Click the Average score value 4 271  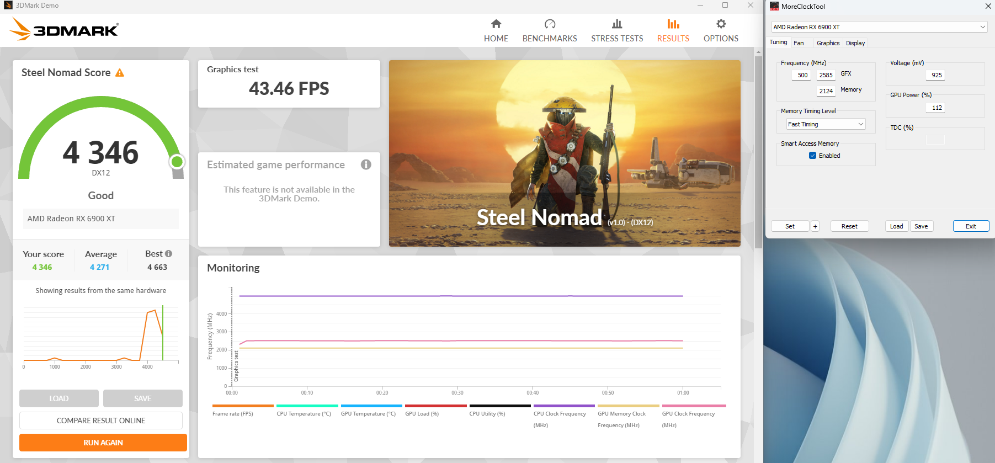100,267
